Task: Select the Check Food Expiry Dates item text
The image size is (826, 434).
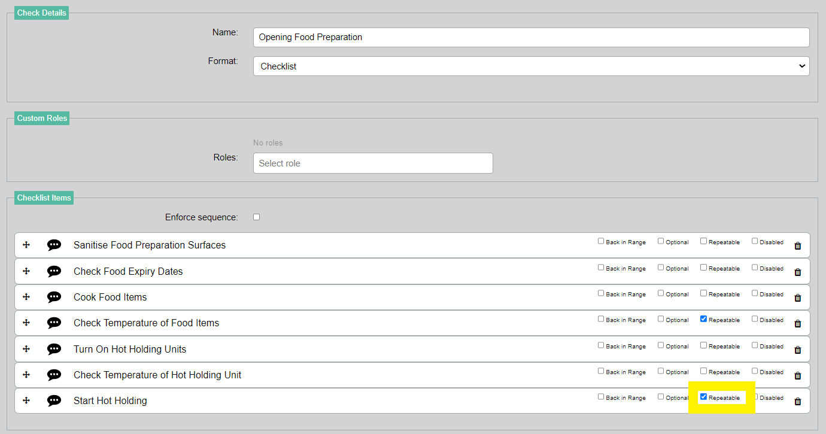Action: 128,271
